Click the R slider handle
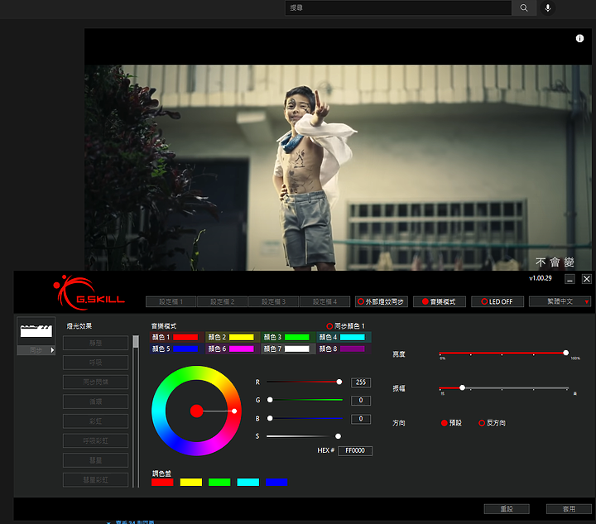 tap(339, 382)
